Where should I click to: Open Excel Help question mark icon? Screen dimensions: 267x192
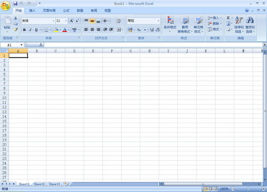[x=247, y=11]
